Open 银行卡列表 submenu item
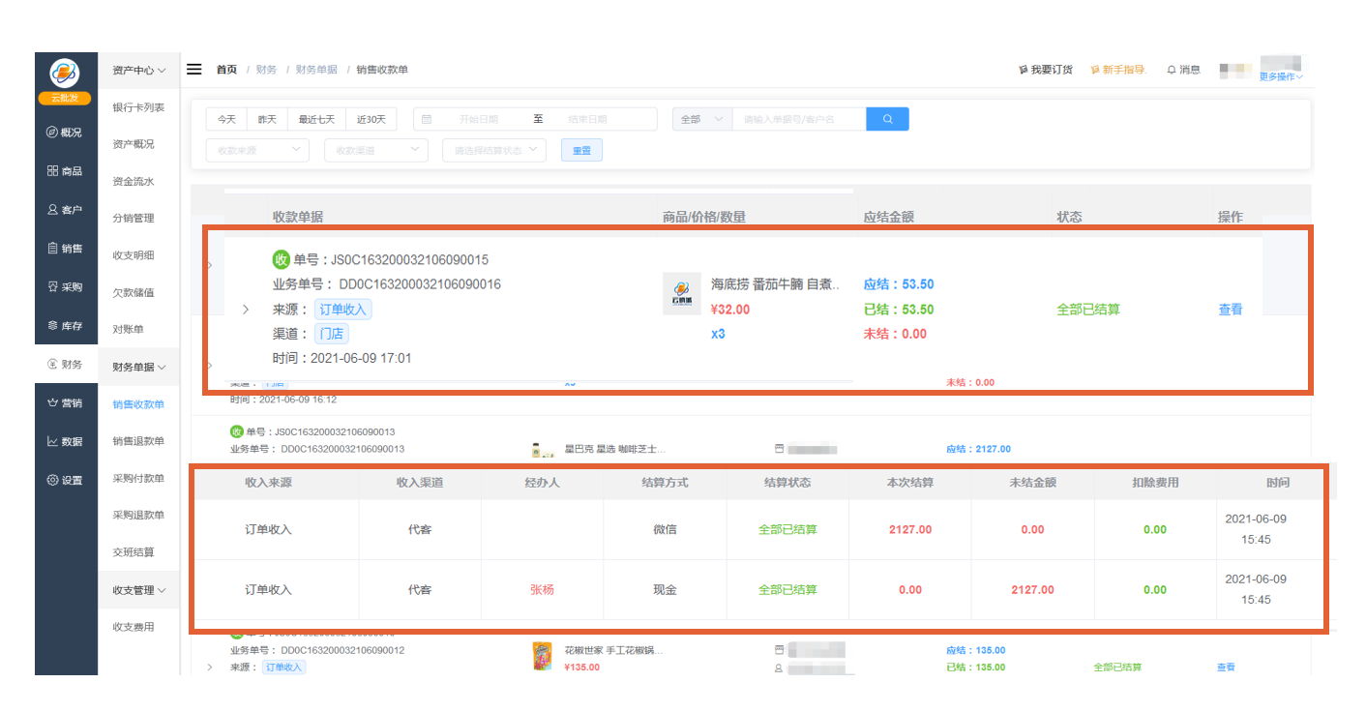The image size is (1366, 712). (138, 107)
